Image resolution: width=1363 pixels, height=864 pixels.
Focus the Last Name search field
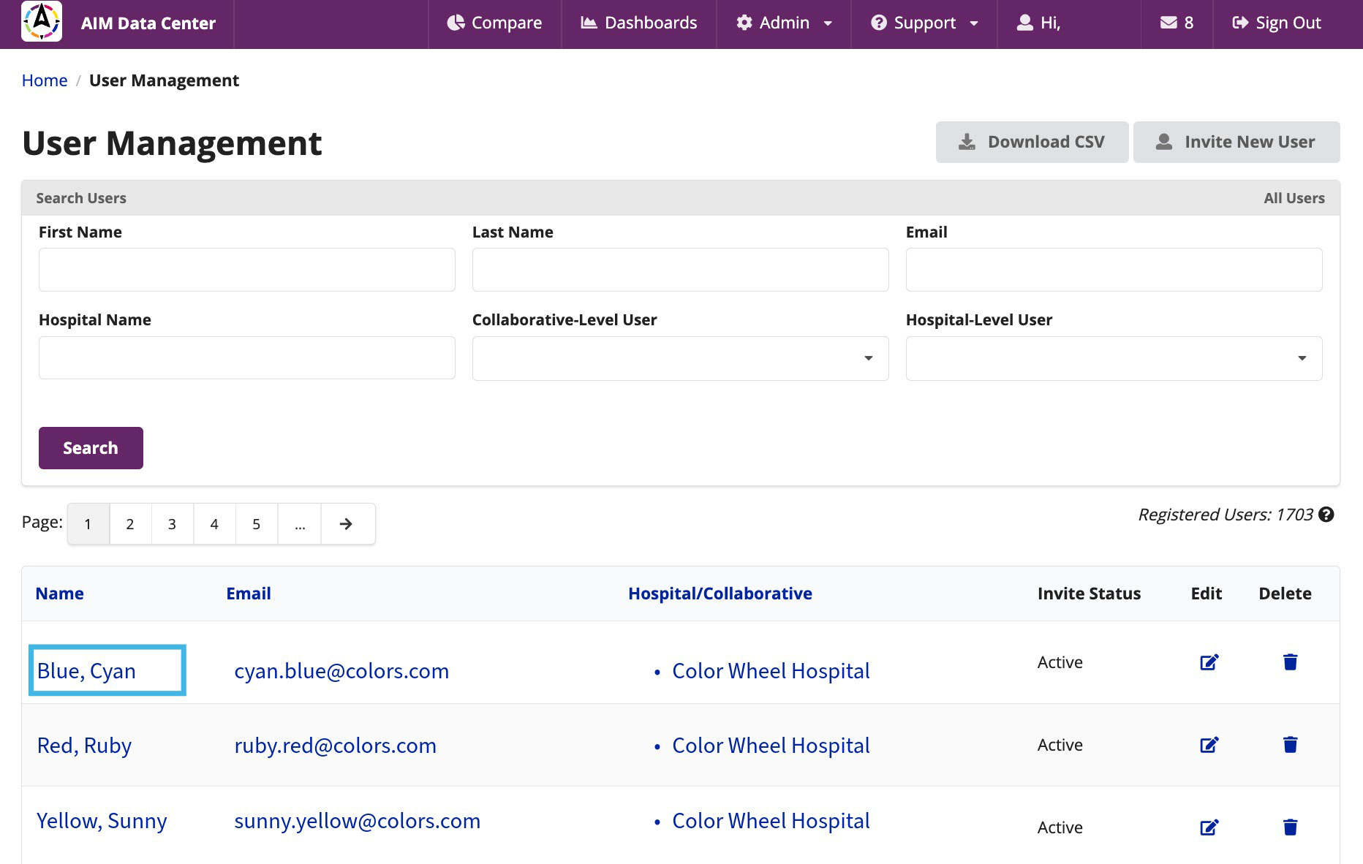pos(681,270)
